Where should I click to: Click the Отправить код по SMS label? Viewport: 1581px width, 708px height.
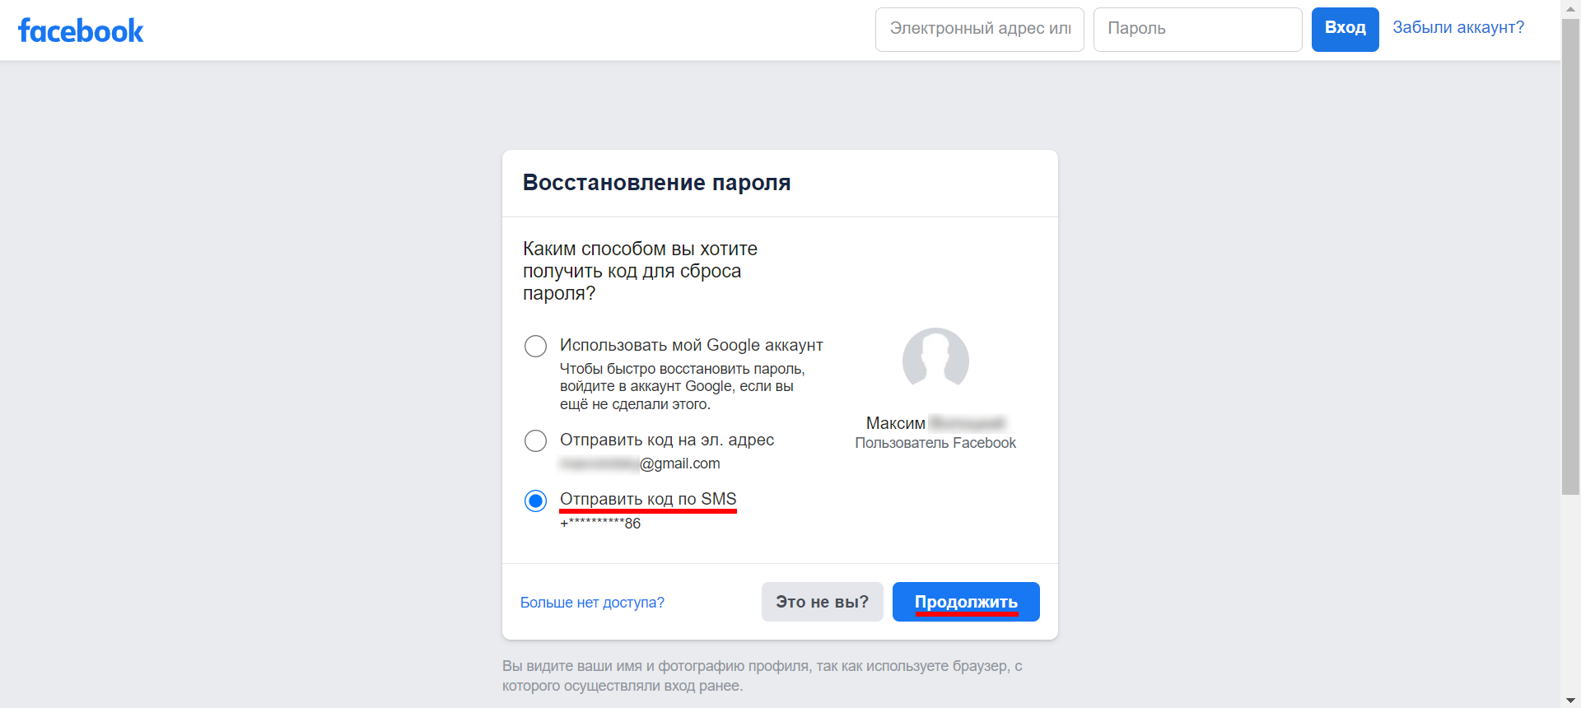tap(648, 499)
